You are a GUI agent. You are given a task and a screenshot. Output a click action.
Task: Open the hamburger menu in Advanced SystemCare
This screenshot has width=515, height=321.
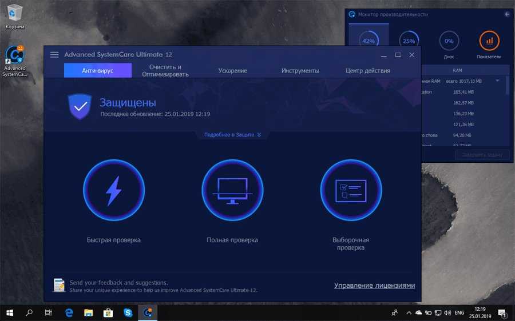coord(54,55)
